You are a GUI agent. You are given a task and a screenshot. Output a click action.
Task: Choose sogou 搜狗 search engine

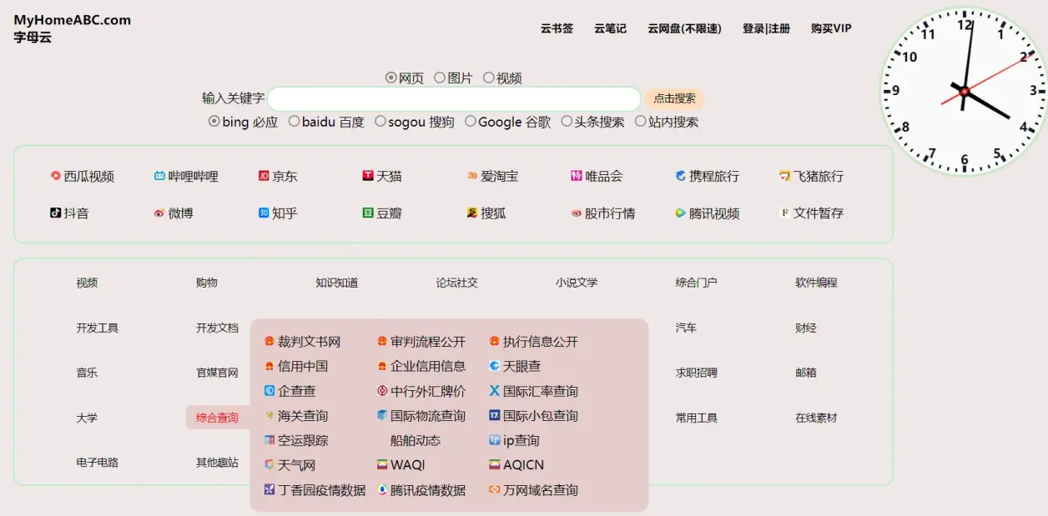coord(380,121)
